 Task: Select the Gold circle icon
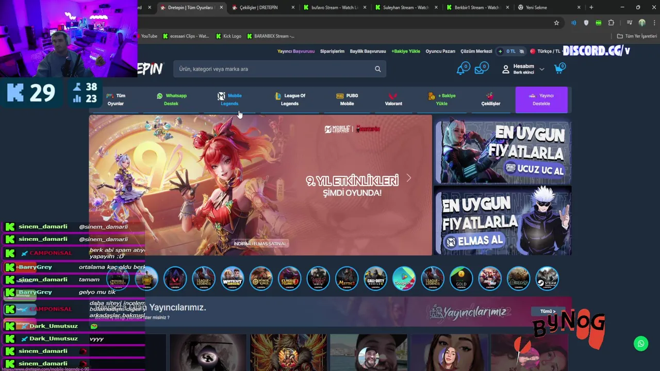tap(461, 278)
